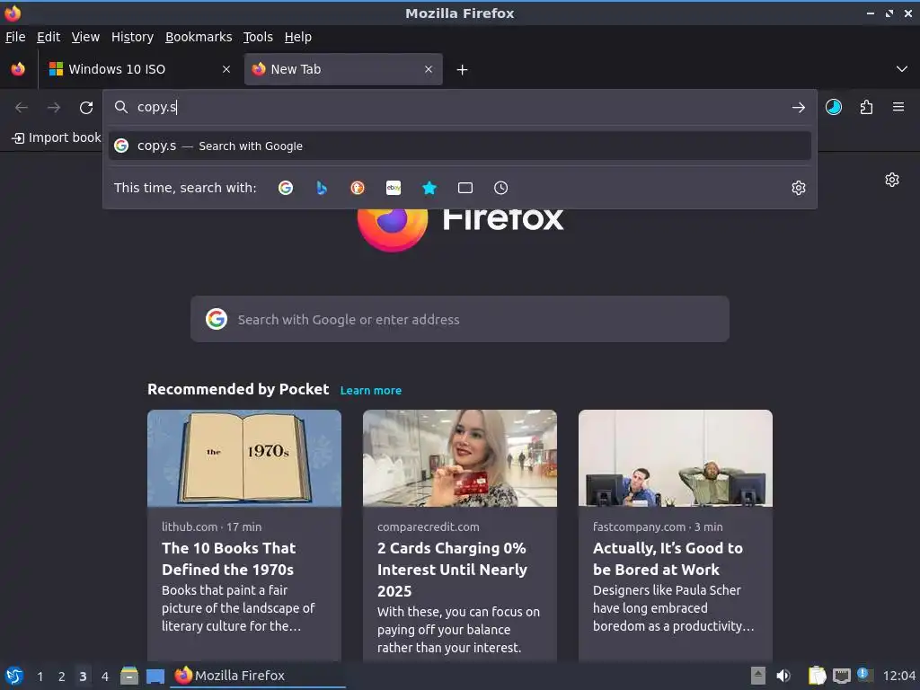Go back to previous page
This screenshot has height=690, width=920.
pyautogui.click(x=22, y=108)
